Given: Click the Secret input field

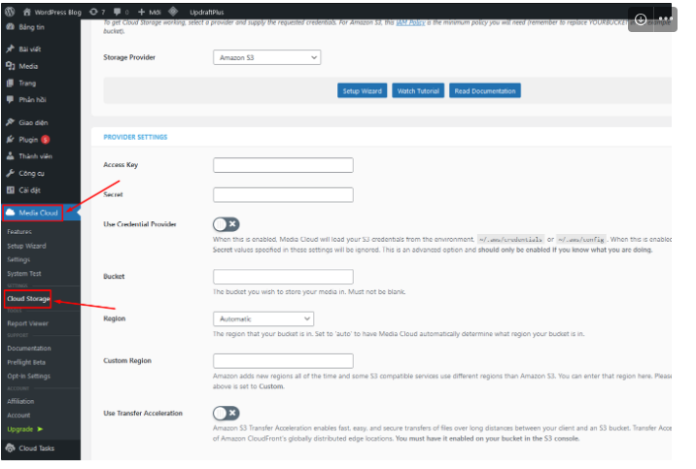Looking at the screenshot, I should pyautogui.click(x=283, y=195).
